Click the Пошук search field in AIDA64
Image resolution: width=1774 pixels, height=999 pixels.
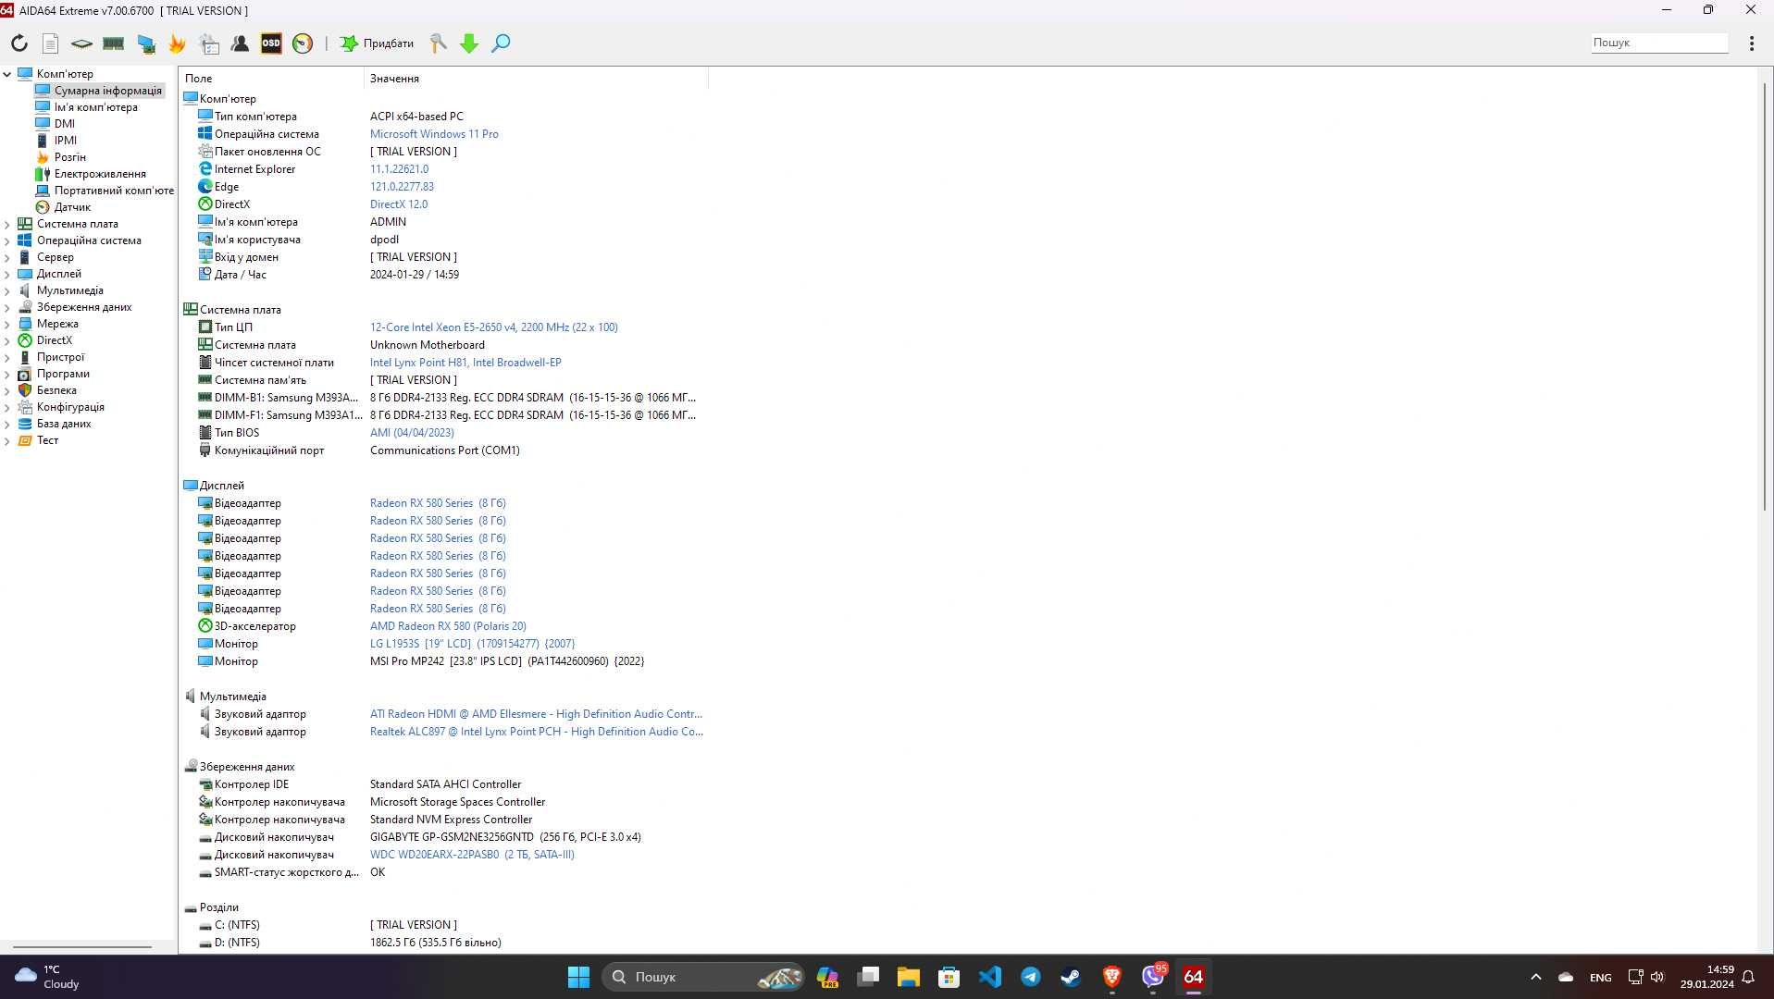1659,43
